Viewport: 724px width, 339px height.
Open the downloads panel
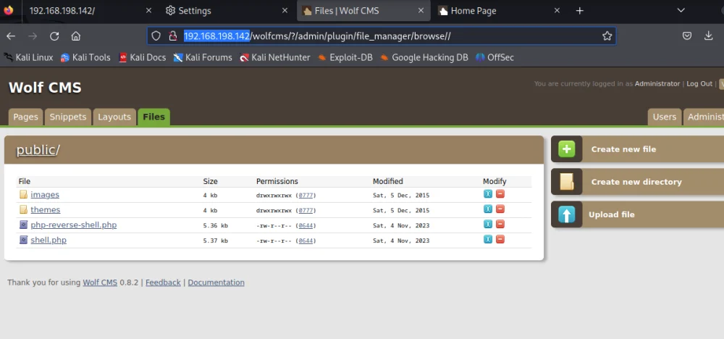coord(709,36)
